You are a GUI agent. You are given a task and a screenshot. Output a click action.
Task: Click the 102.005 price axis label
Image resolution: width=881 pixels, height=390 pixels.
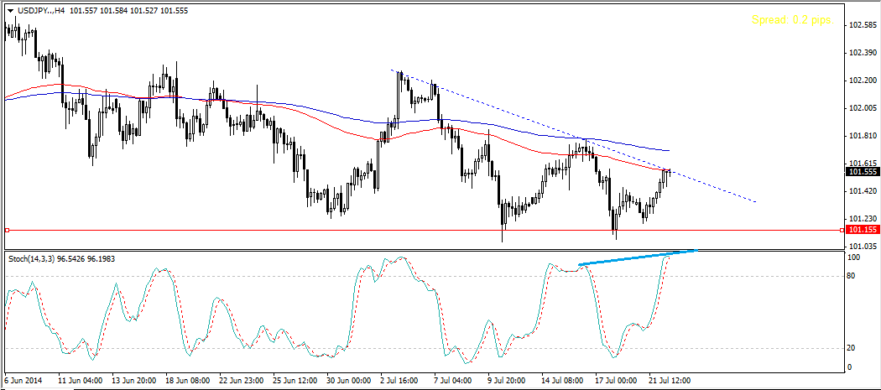pos(862,108)
